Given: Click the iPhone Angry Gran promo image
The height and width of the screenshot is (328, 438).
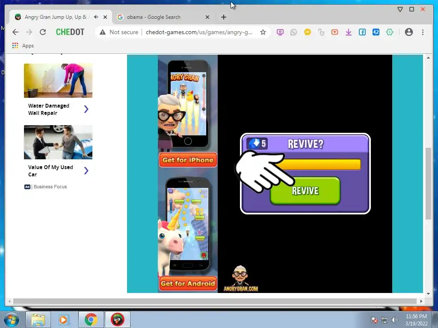Looking at the screenshot, I should [x=188, y=103].
